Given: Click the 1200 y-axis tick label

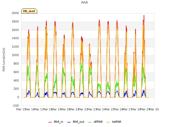Looking at the screenshot, I should [15, 47].
